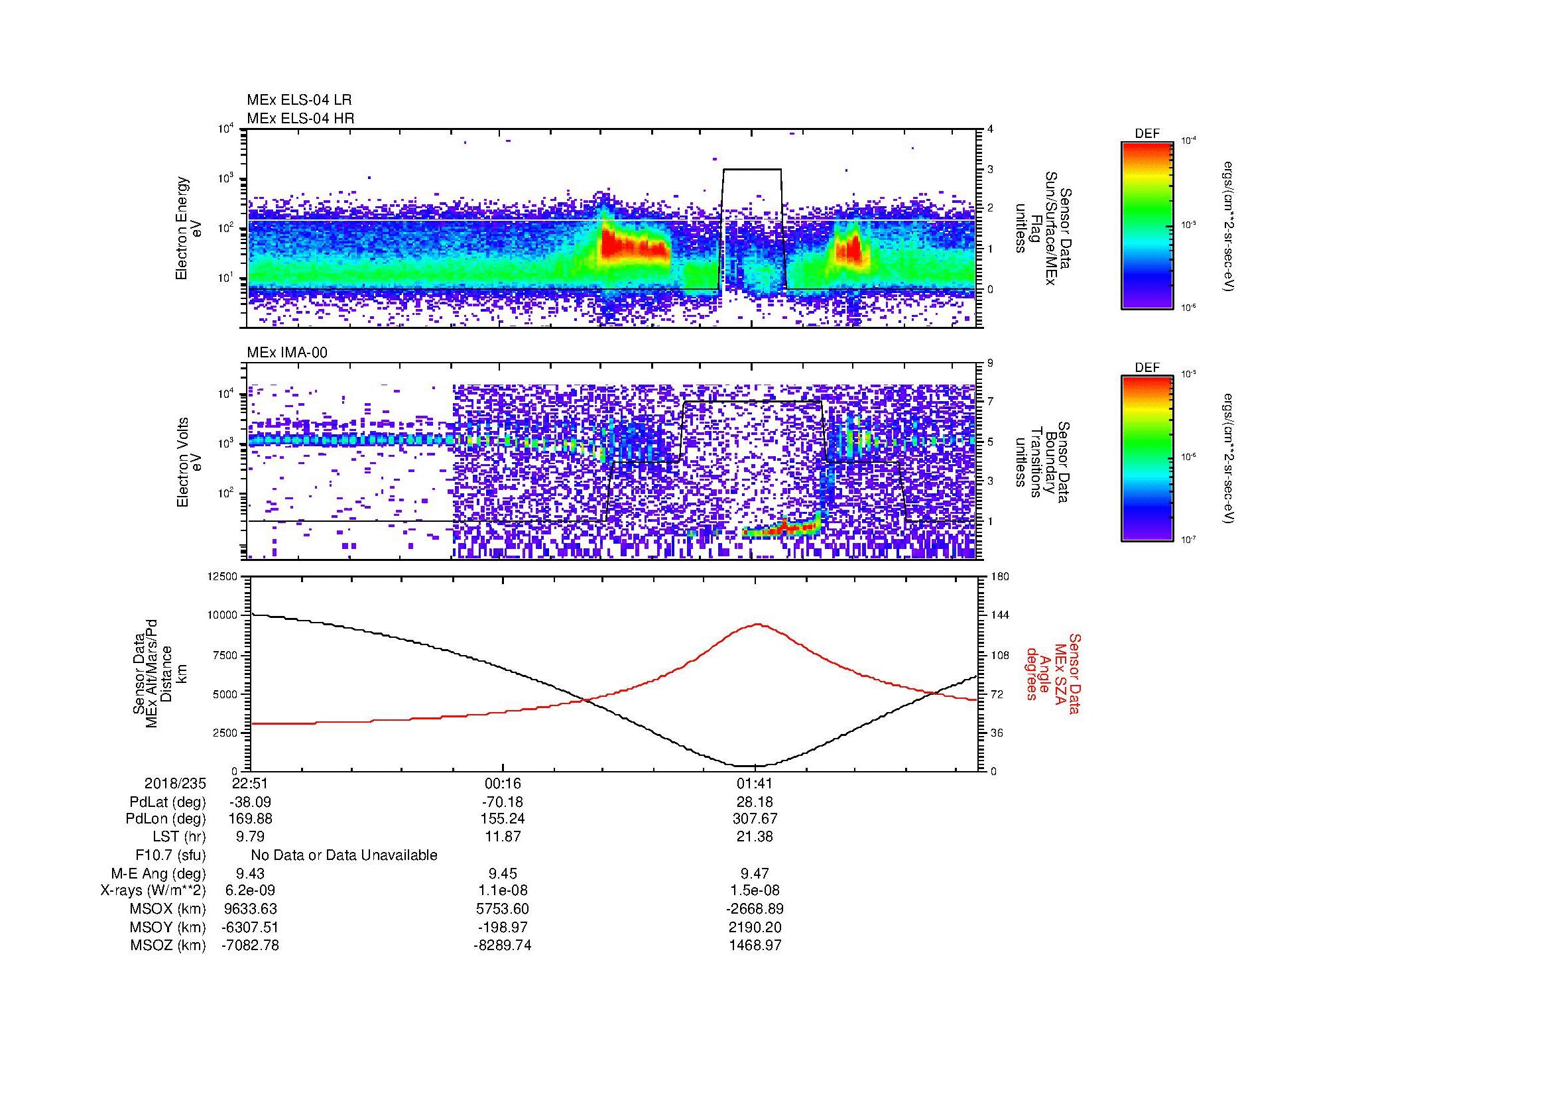
Task: Click the red MEx SZA Angle axis label
Action: [1052, 673]
